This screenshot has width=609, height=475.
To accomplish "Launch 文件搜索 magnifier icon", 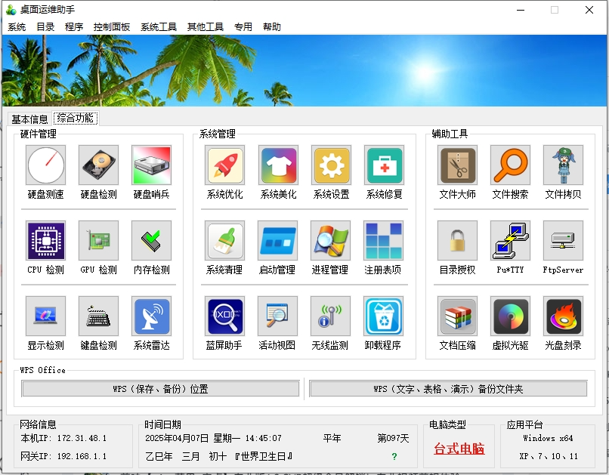I will tap(510, 165).
